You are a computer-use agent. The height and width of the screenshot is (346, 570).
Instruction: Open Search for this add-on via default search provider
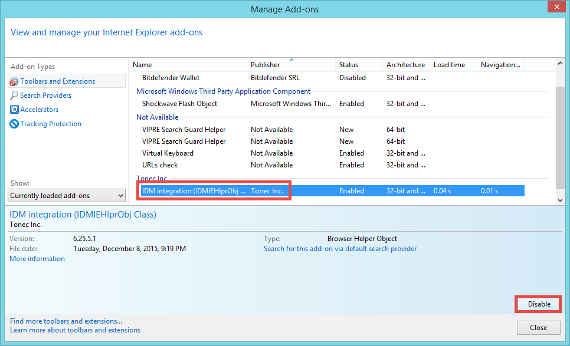pos(340,249)
